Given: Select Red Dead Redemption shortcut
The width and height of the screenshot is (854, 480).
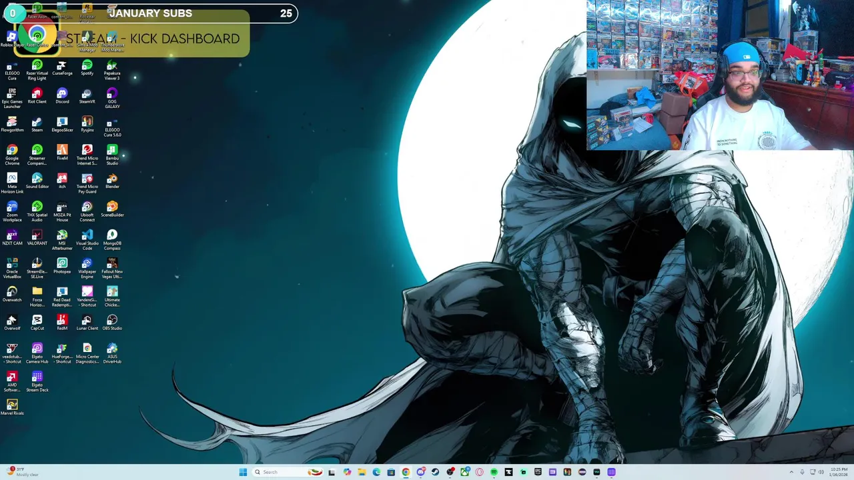Looking at the screenshot, I should coord(62,296).
